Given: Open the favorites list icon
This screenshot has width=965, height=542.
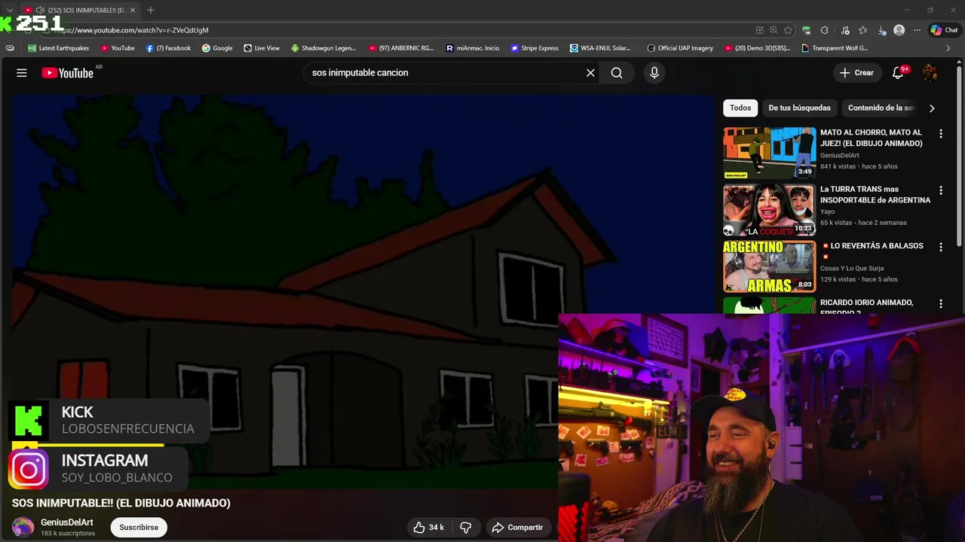Looking at the screenshot, I should point(862,30).
